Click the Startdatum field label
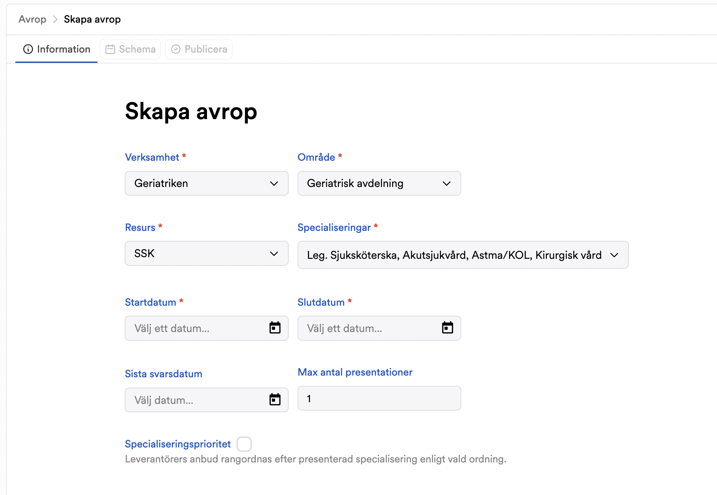717x495 pixels. coord(150,302)
